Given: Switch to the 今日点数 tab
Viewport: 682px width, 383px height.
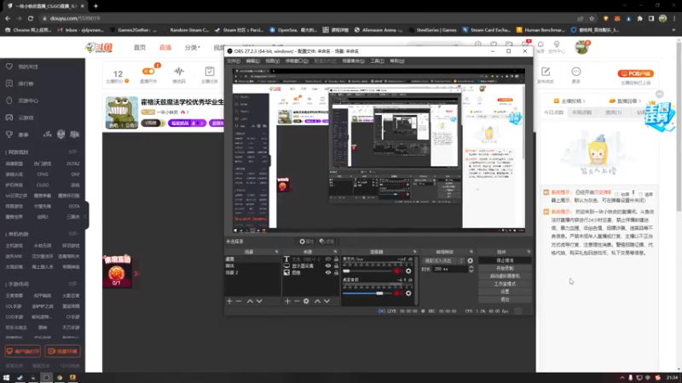Looking at the screenshot, I should (x=553, y=112).
